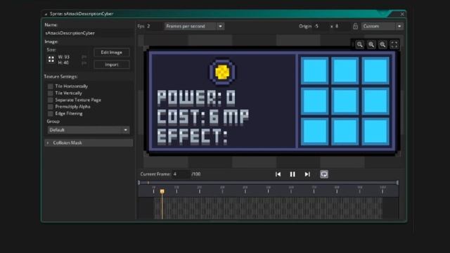Viewport: 450px width, 253px height.
Task: Click the orange playhead marker on timeline
Action: point(162,191)
